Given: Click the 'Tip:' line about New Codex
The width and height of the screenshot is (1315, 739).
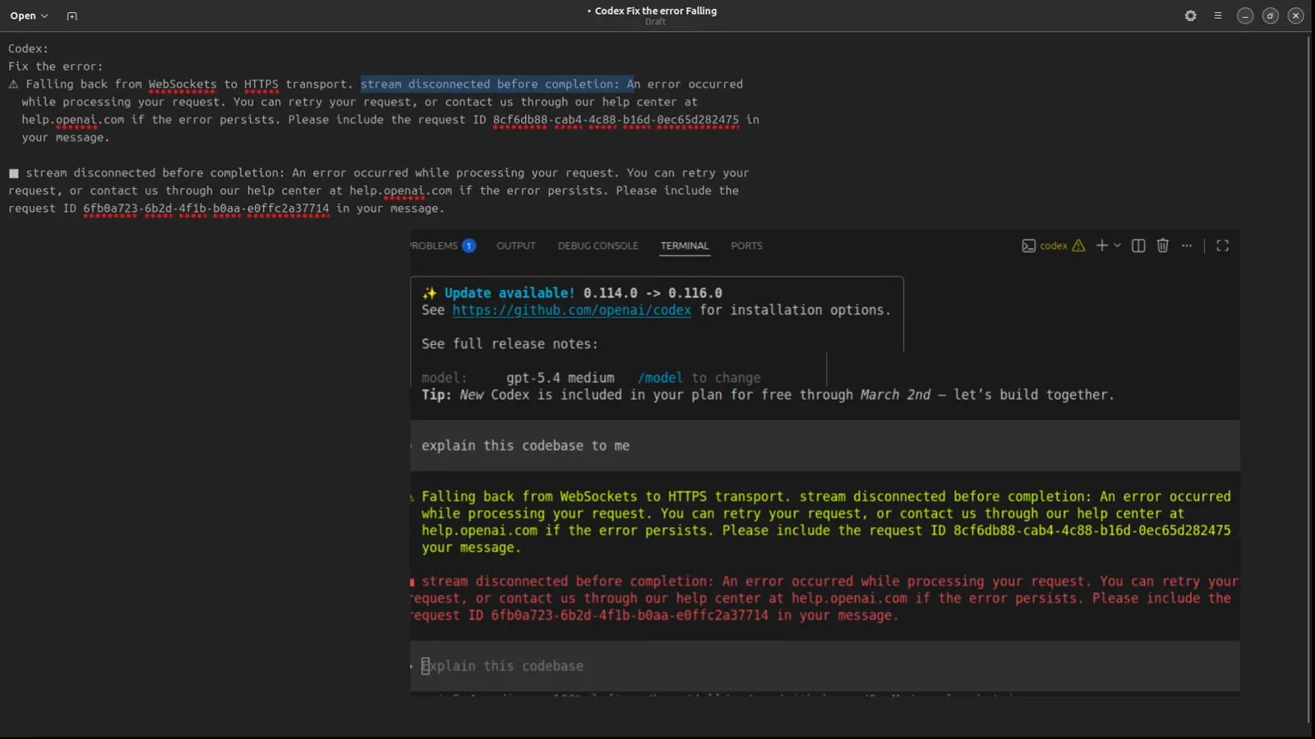Looking at the screenshot, I should (768, 395).
